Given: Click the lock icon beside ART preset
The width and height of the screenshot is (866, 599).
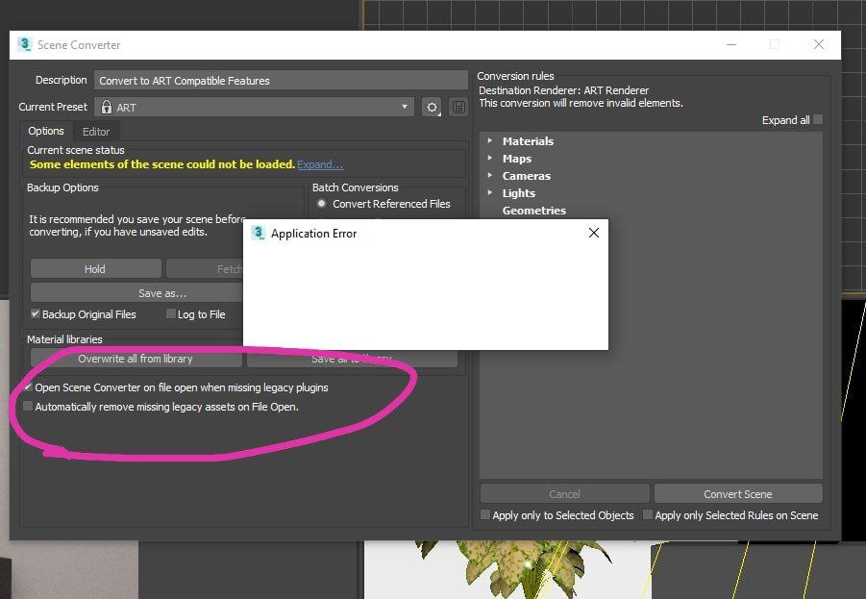Looking at the screenshot, I should 107,107.
